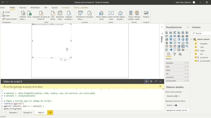Collapse the R script editor chevron
The image size is (211, 118).
(160, 81)
